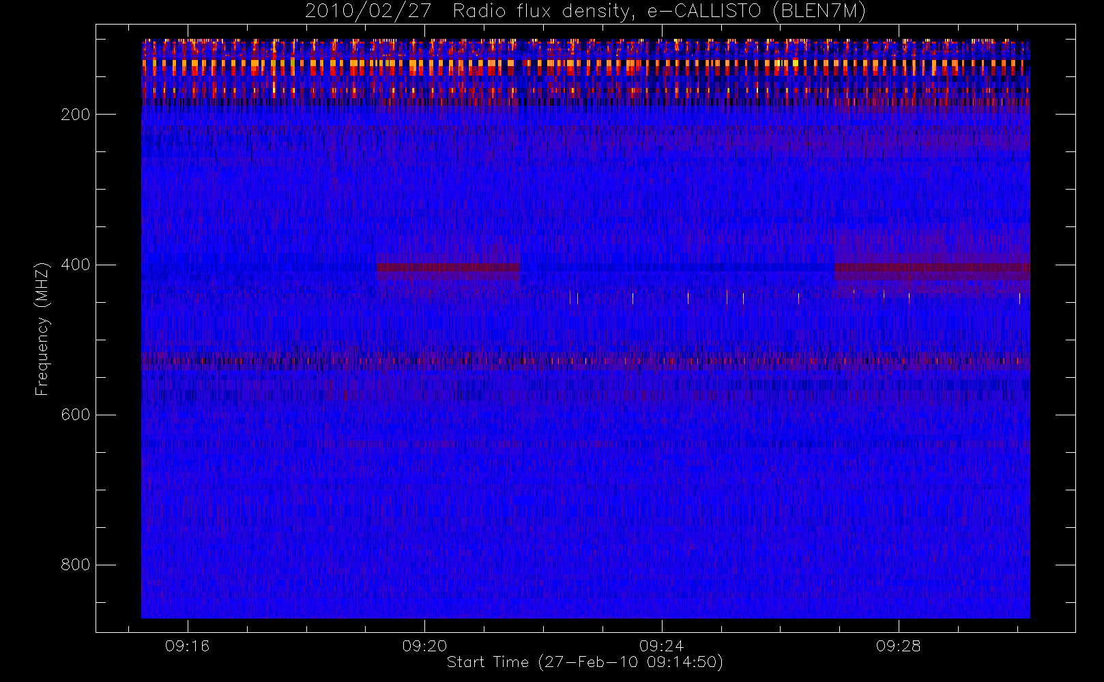Click the 'Frequency (MHZ)' axis label
This screenshot has height=682, width=1104.
[42, 329]
